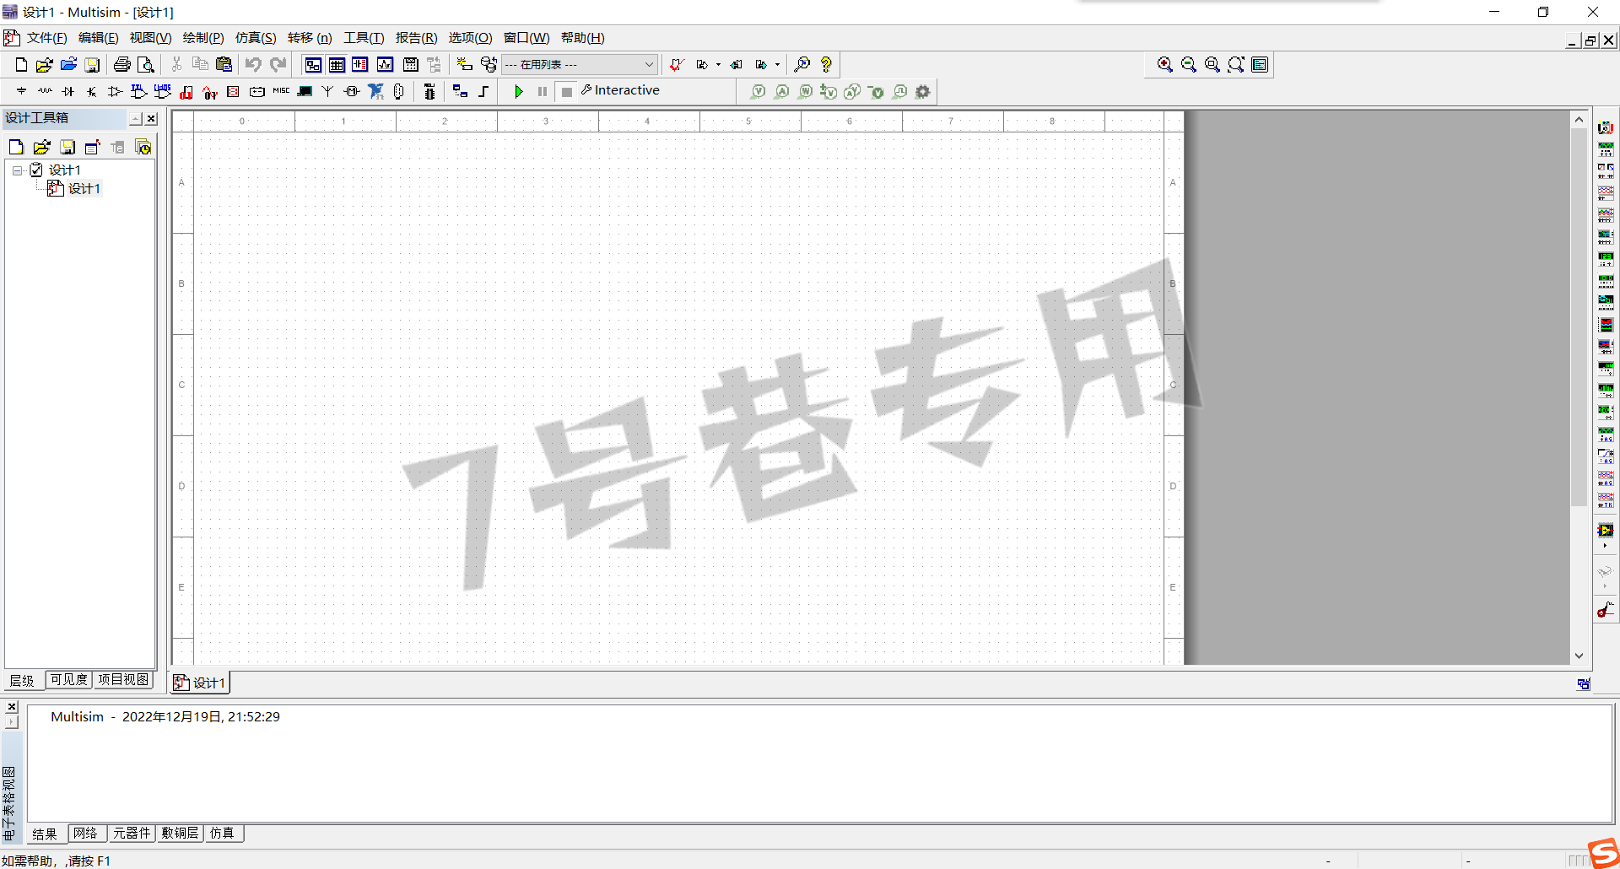Stop the simulation square button
Viewport: 1620px width, 869px height.
tap(567, 91)
